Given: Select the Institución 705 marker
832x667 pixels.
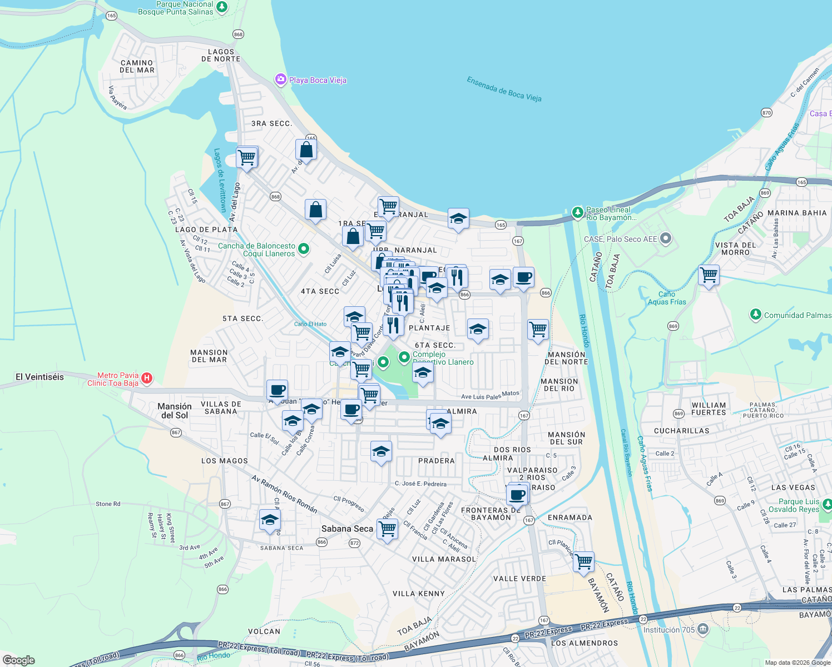Looking at the screenshot, I should [x=703, y=629].
